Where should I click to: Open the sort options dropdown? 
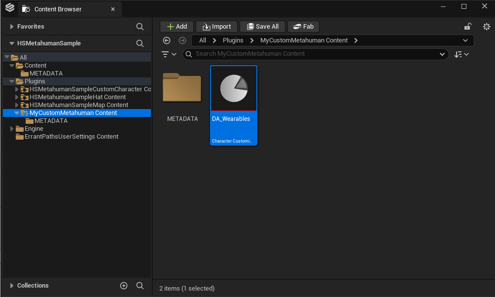(461, 54)
